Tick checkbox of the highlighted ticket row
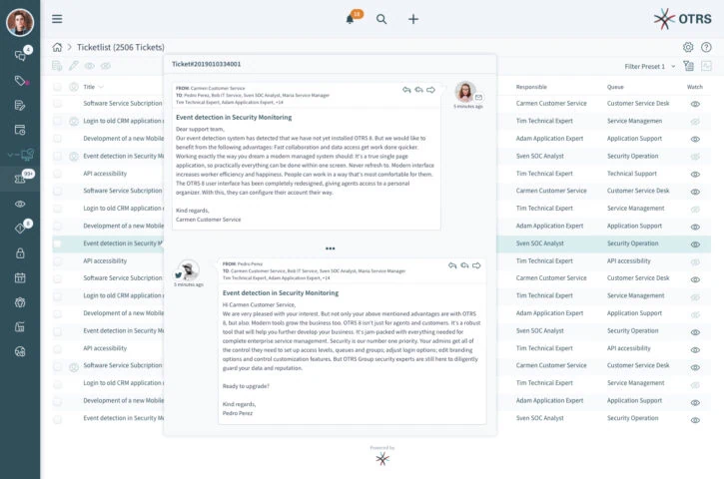The height and width of the screenshot is (479, 724). 57,243
